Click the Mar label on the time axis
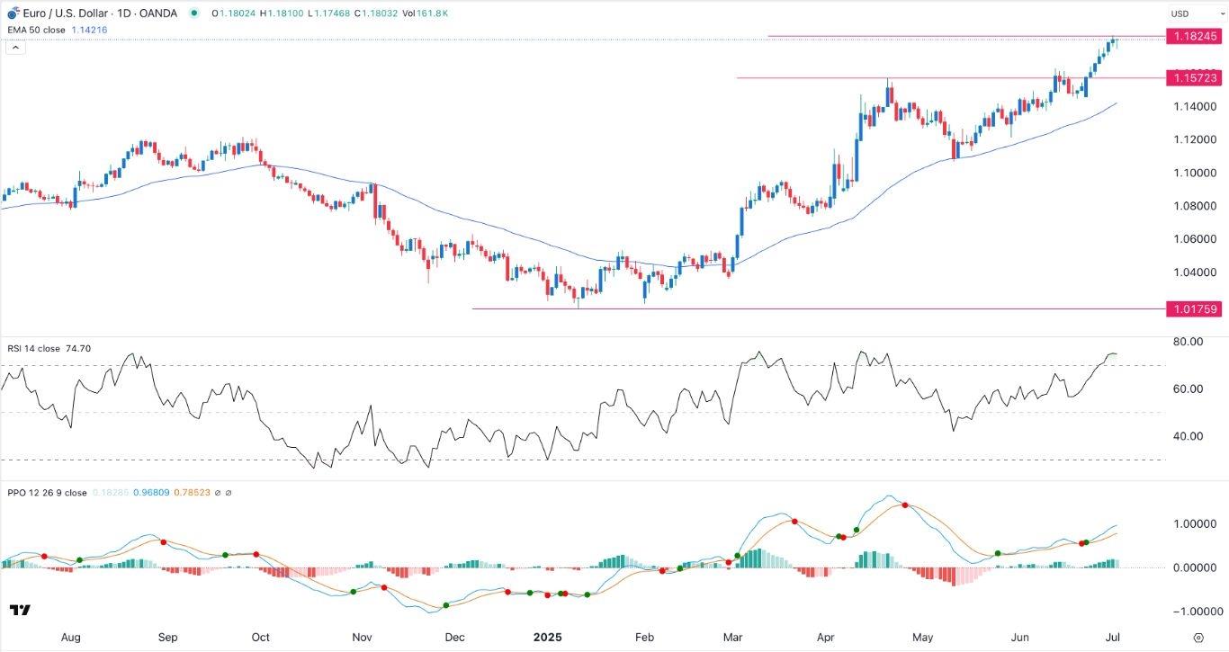 coord(733,637)
